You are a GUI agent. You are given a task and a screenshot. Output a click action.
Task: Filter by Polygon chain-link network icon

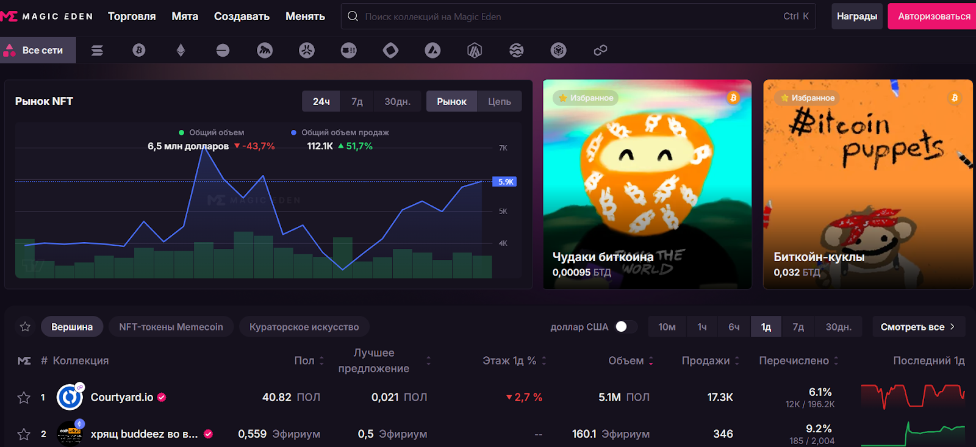click(600, 51)
